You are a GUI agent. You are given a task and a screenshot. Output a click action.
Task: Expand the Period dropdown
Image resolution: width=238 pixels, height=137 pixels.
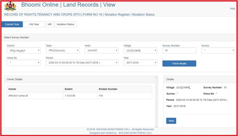[x=82, y=63]
